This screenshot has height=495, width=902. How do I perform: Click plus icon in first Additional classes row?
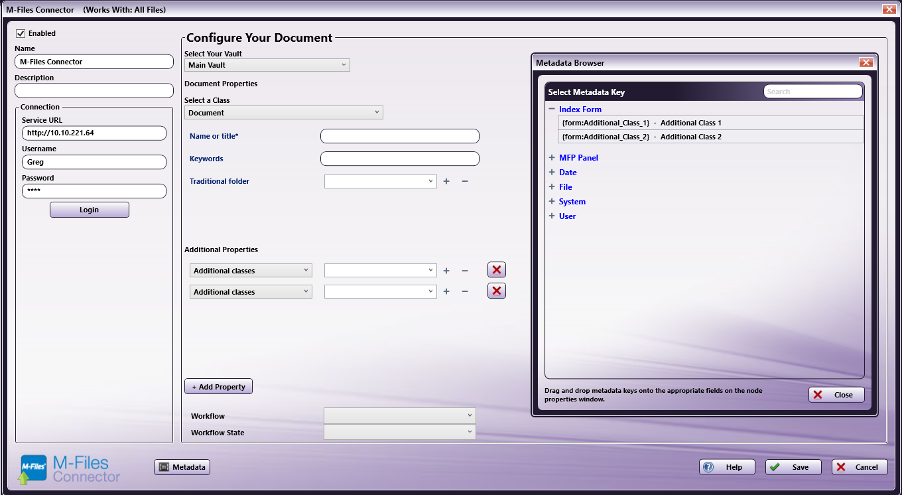[446, 271]
